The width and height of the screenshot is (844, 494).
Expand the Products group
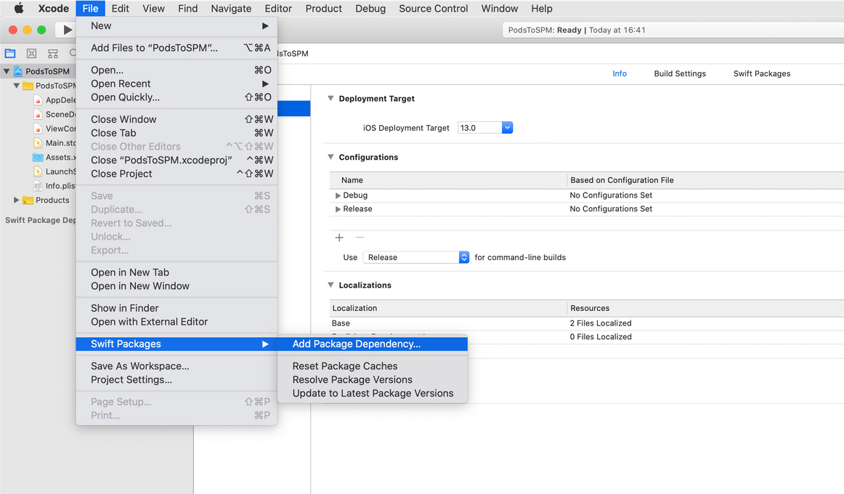click(17, 201)
